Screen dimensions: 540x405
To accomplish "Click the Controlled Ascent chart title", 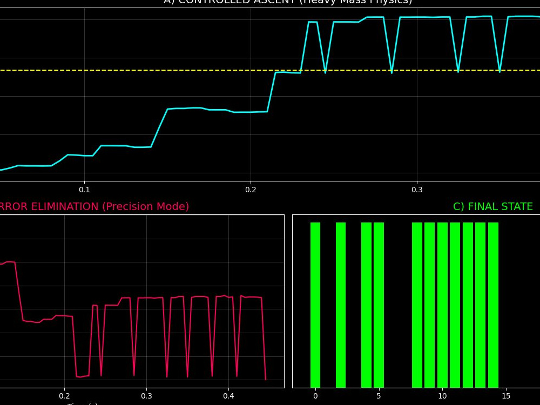I will (288, 2).
